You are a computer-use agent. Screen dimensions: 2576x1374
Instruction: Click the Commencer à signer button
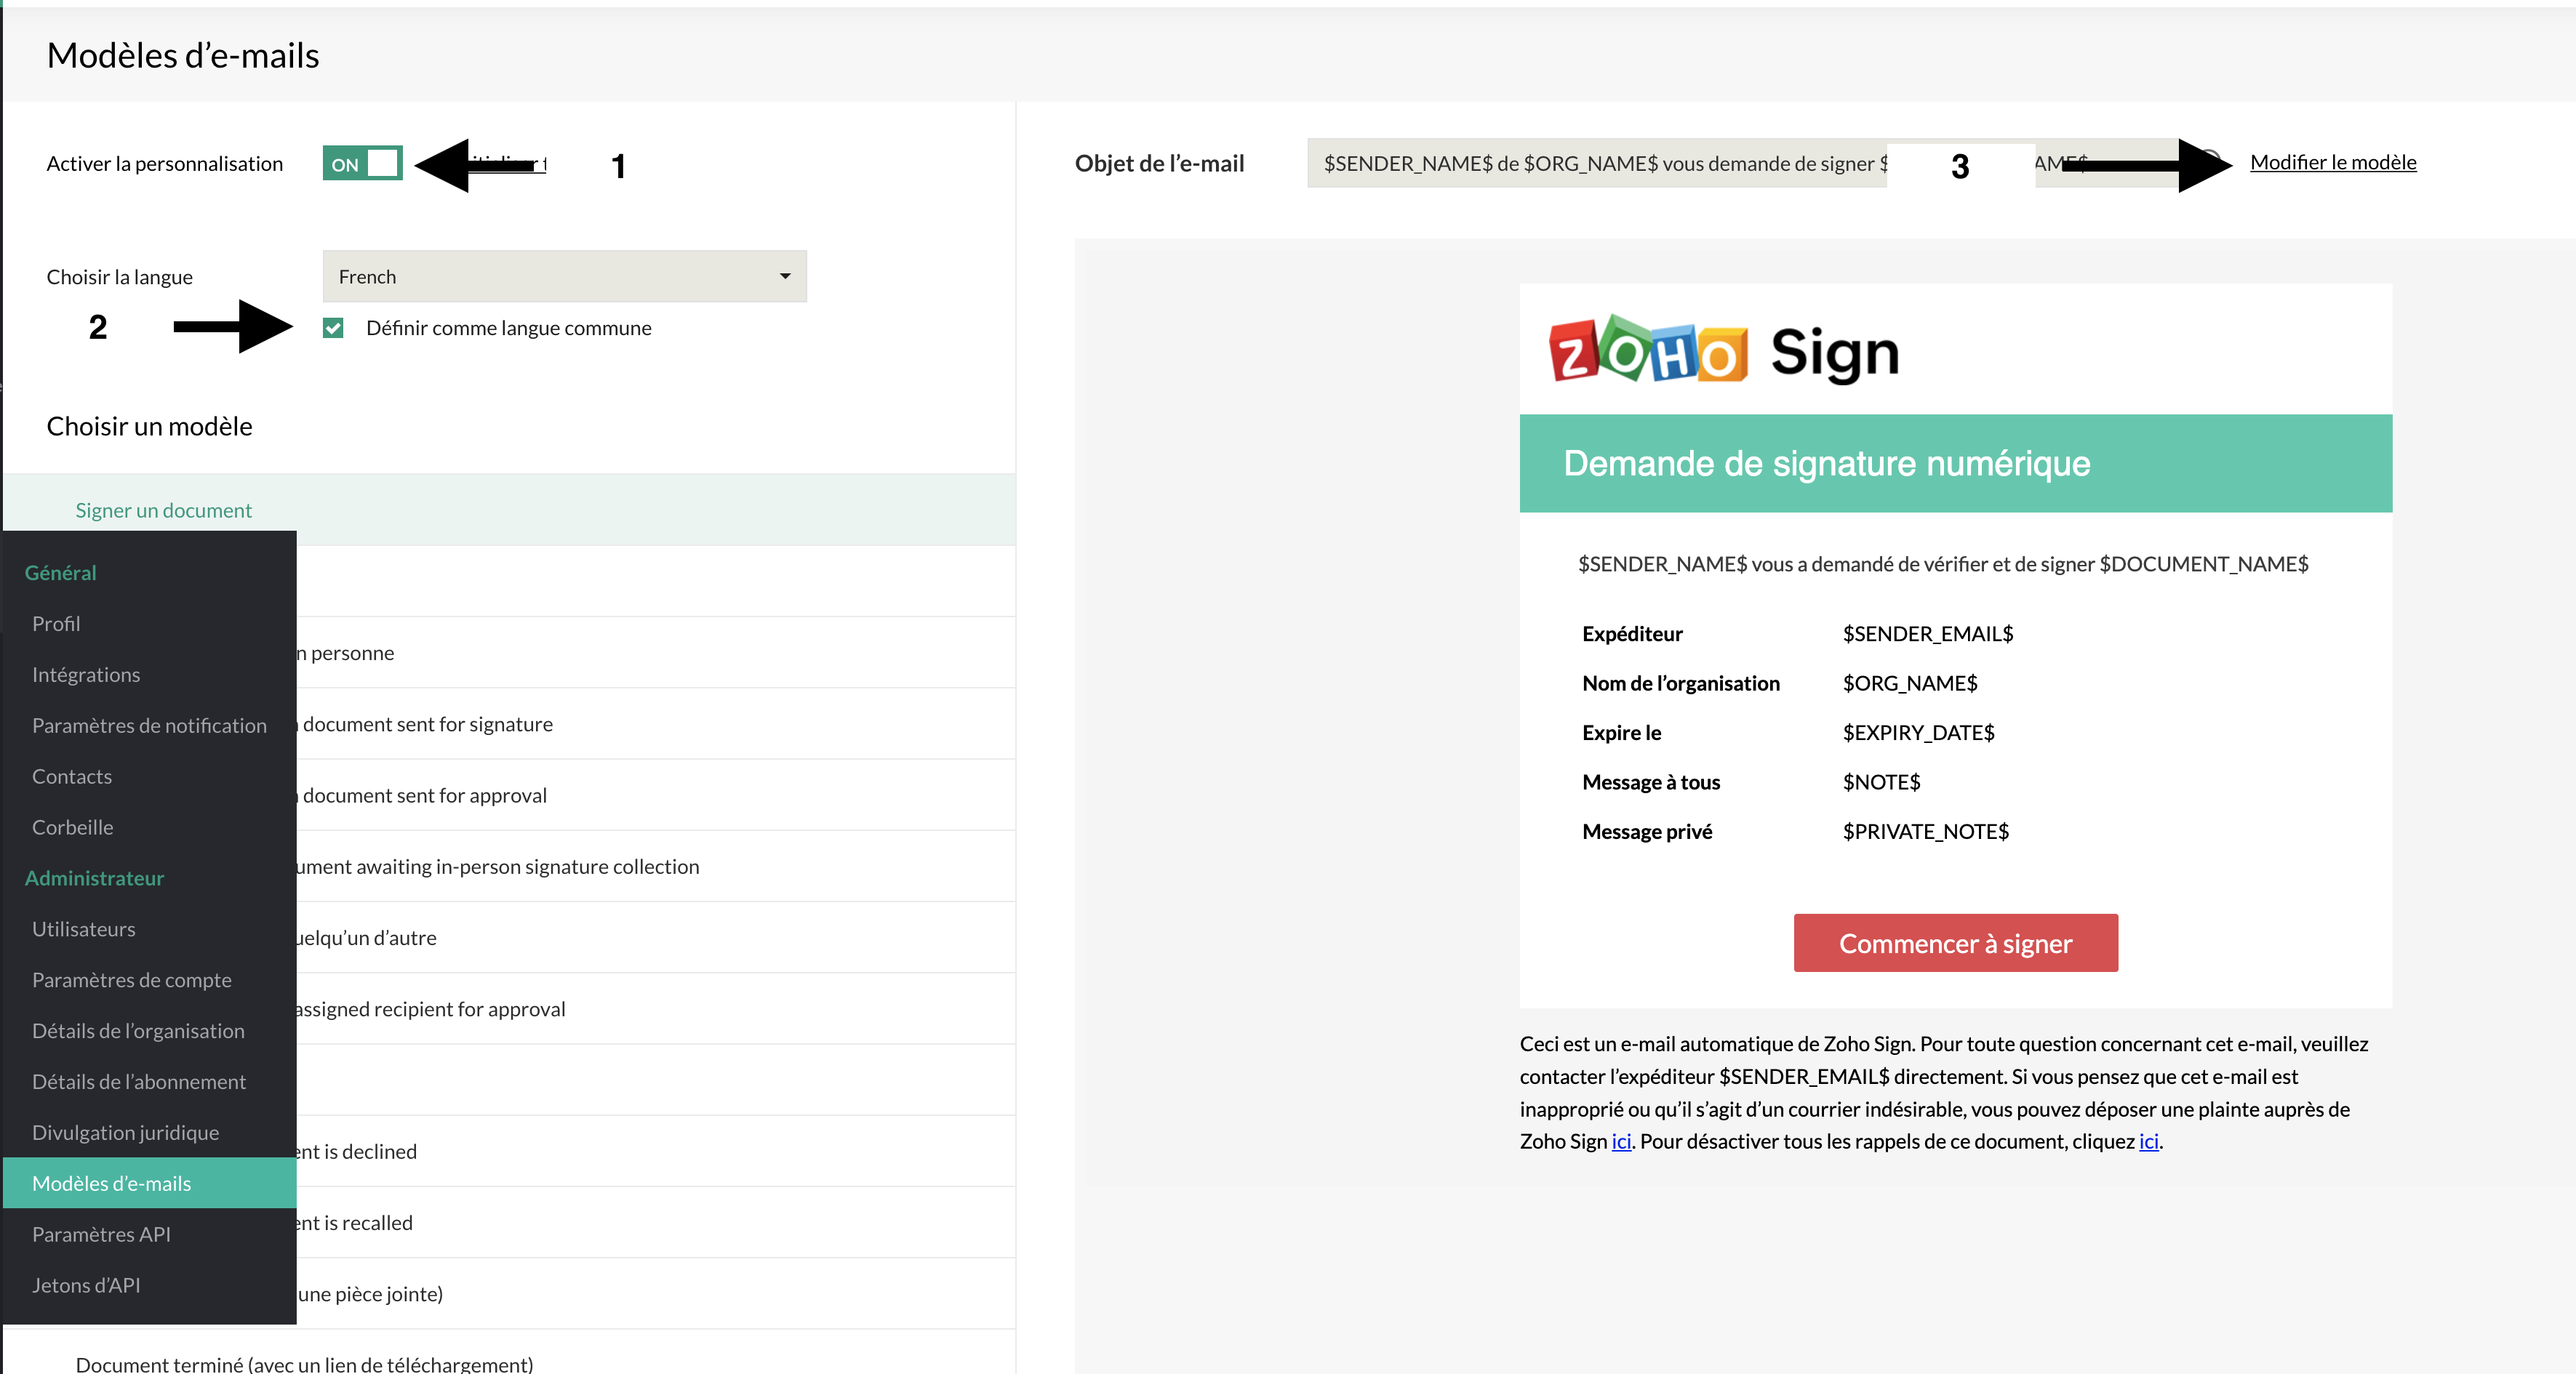point(1955,942)
